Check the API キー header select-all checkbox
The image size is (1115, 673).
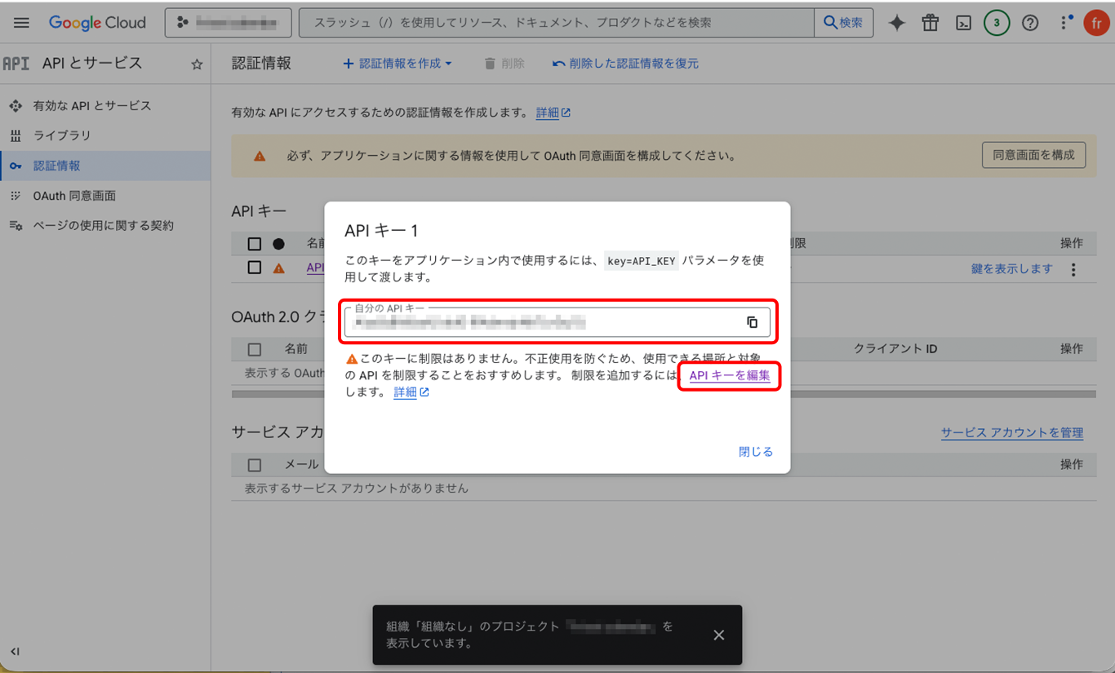coord(255,243)
